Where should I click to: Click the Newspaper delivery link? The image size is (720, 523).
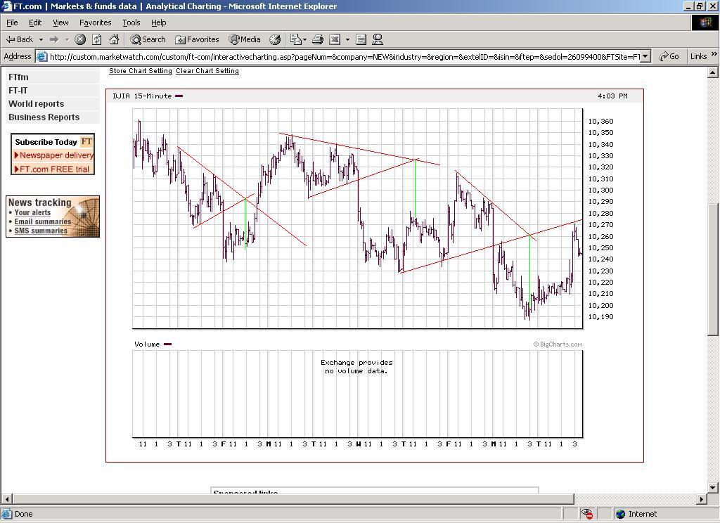[56, 155]
